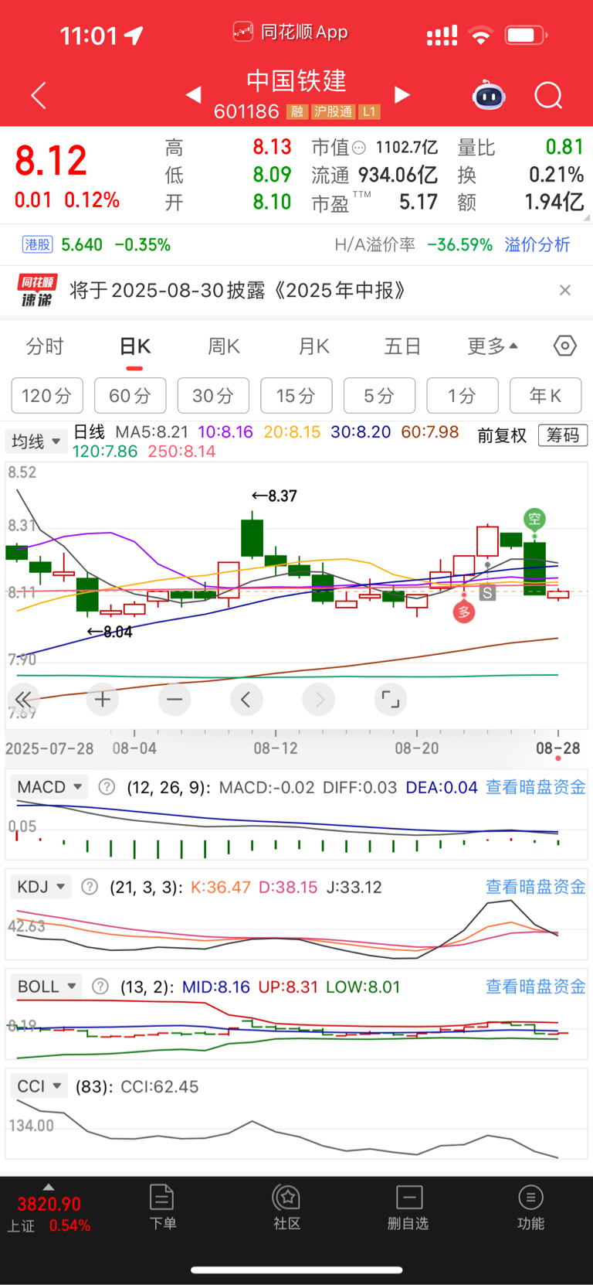Switch to the 月K tab
This screenshot has width=593, height=1285.
pyautogui.click(x=314, y=346)
